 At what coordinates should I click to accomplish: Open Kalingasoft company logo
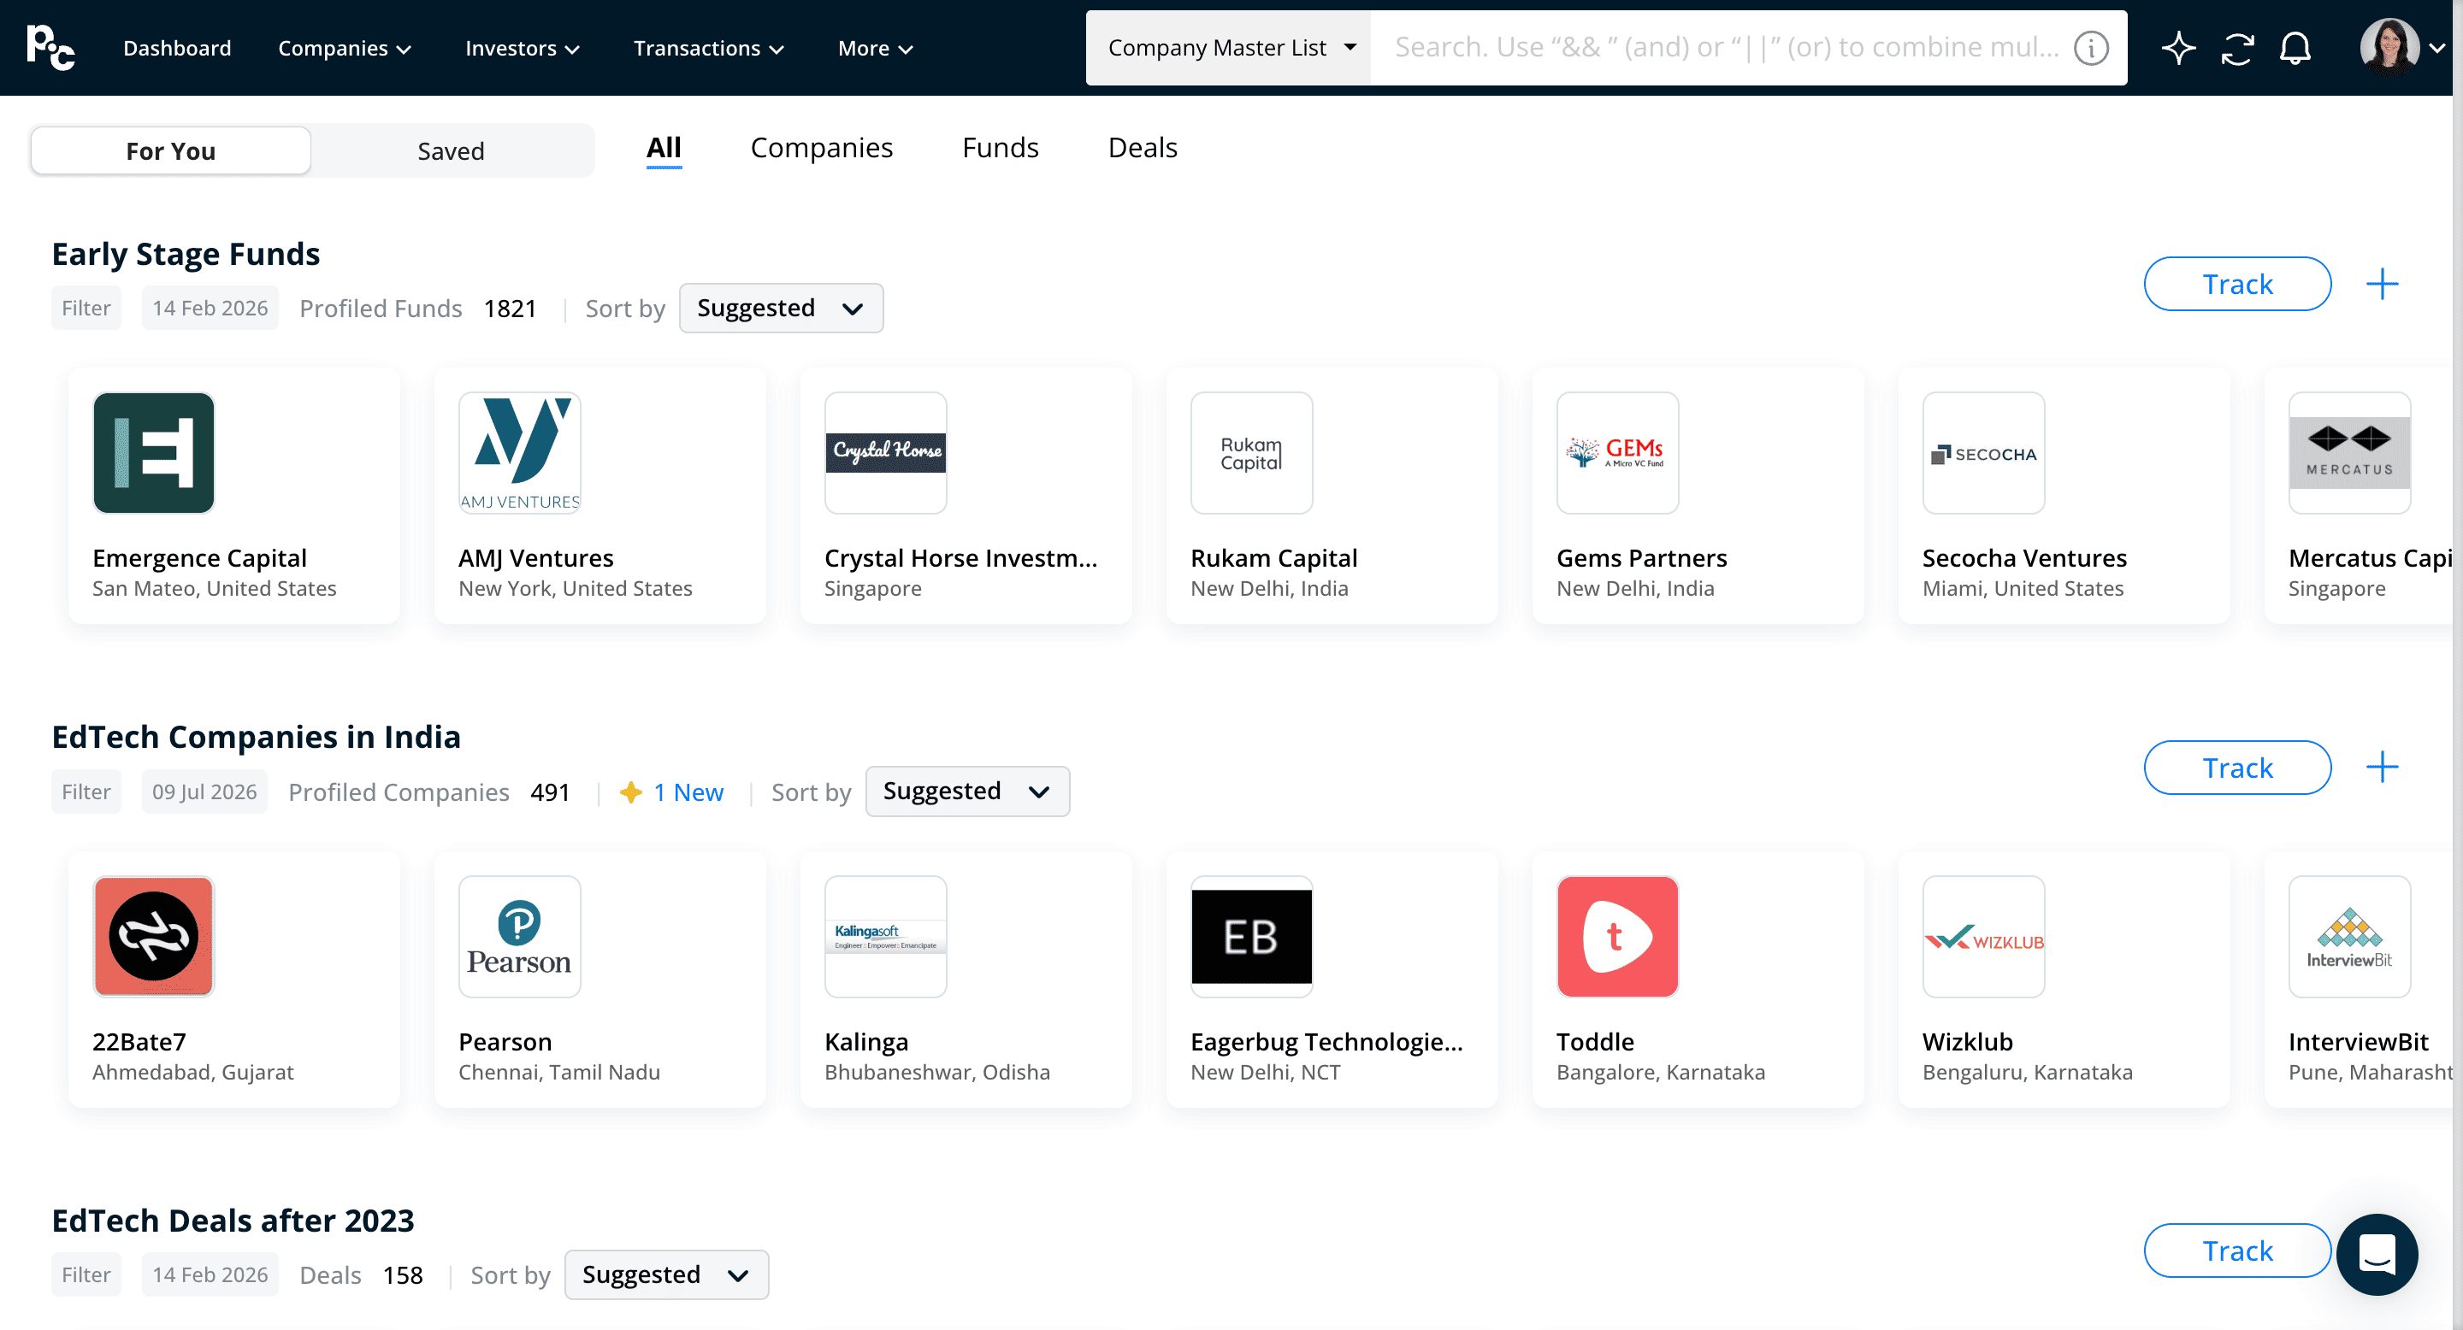coord(885,936)
